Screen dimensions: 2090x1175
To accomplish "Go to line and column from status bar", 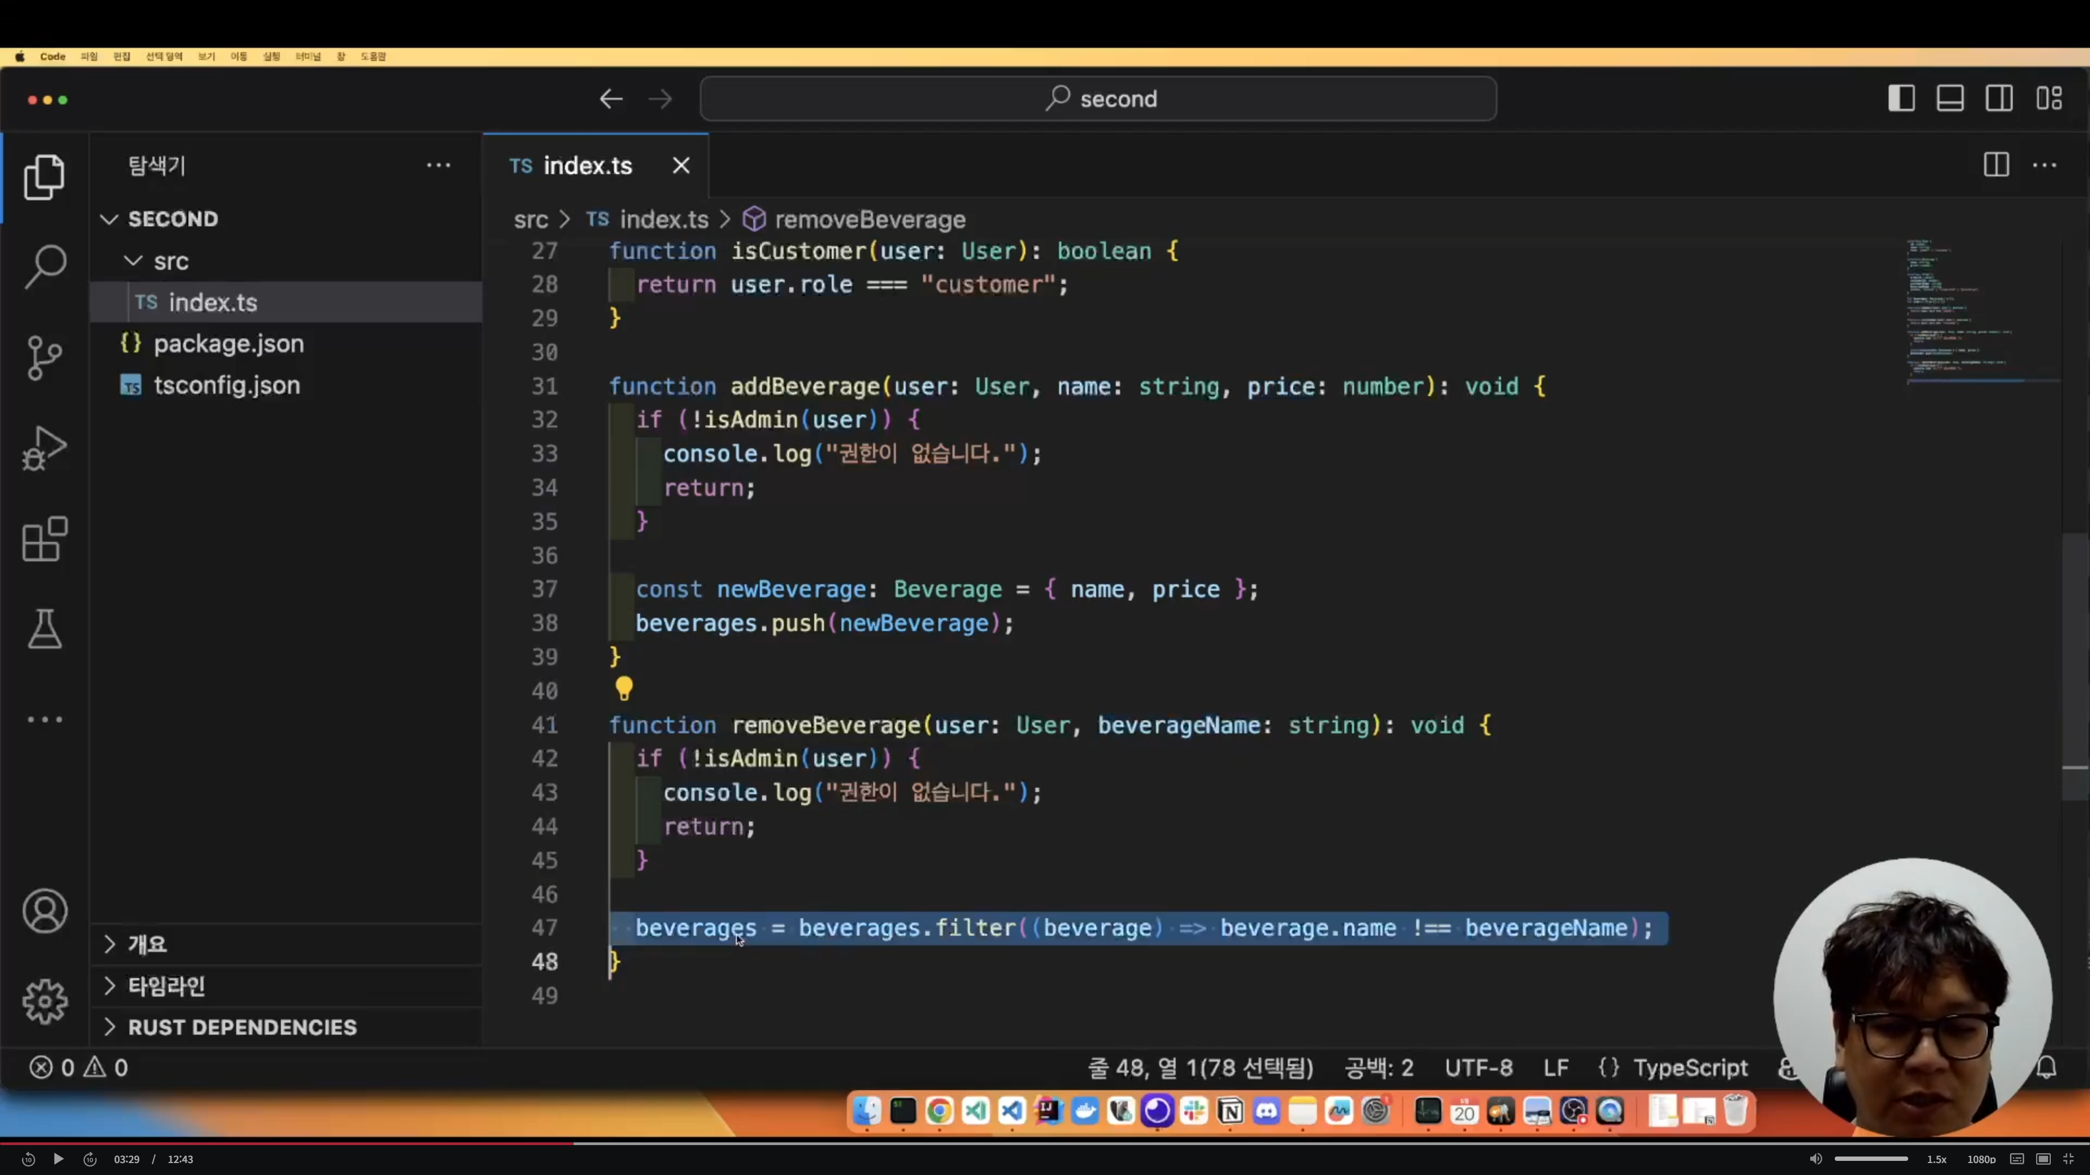I will [x=1200, y=1067].
